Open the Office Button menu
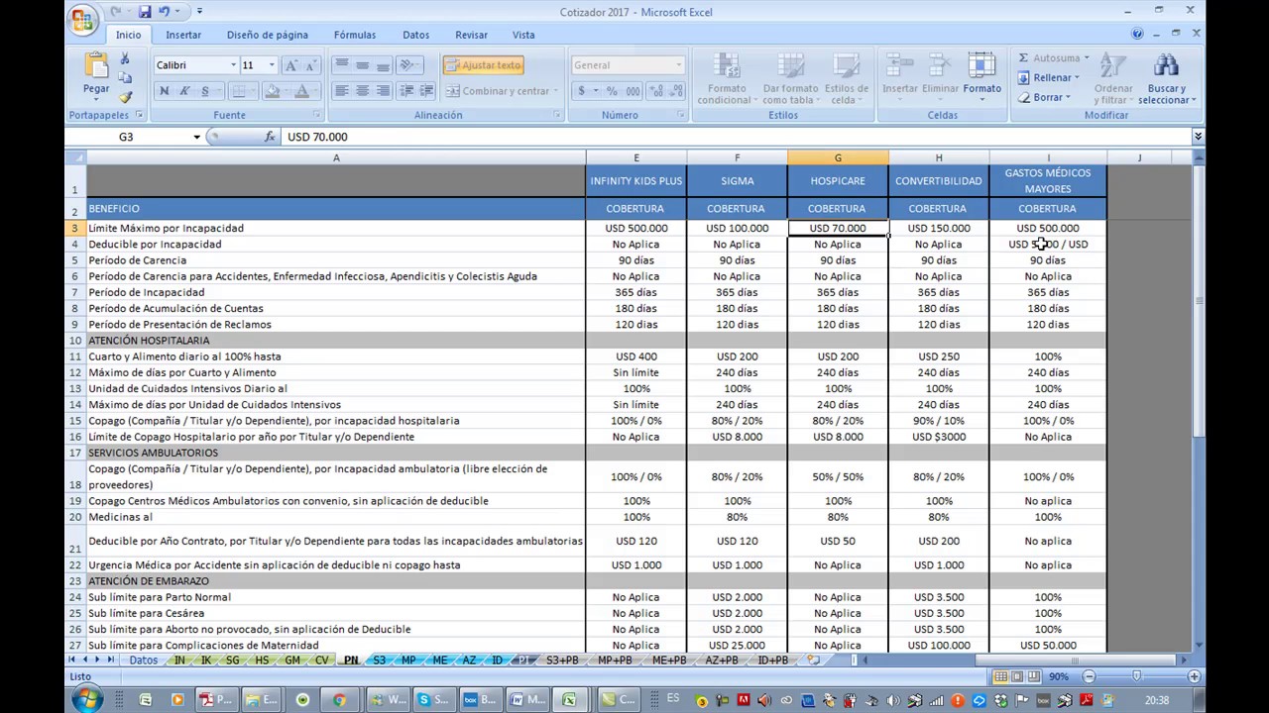 [84, 20]
